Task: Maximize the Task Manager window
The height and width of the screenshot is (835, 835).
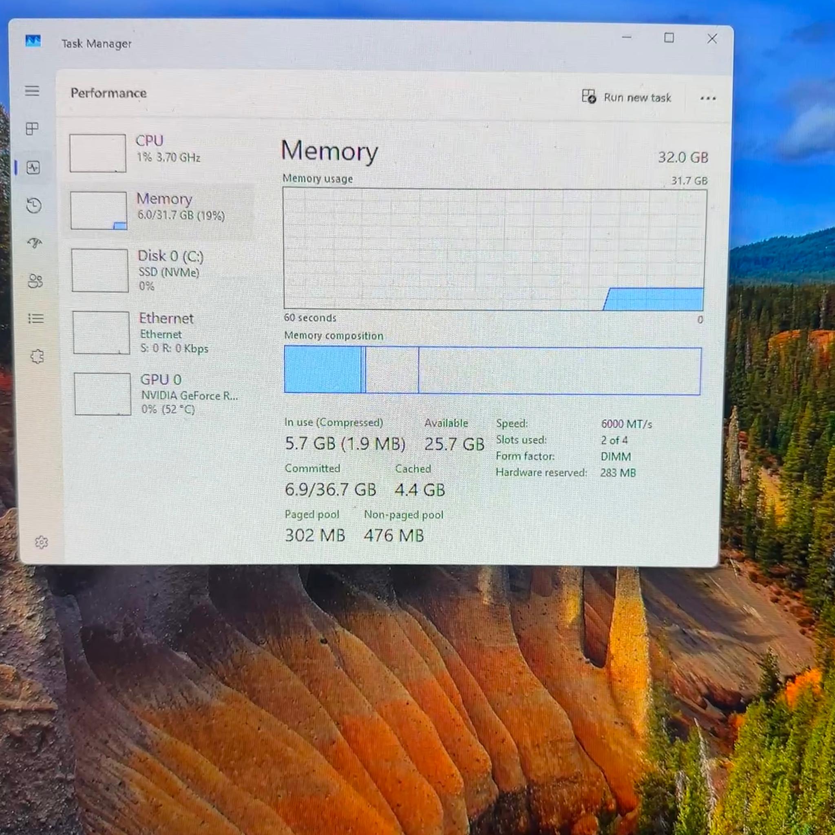Action: (x=669, y=38)
